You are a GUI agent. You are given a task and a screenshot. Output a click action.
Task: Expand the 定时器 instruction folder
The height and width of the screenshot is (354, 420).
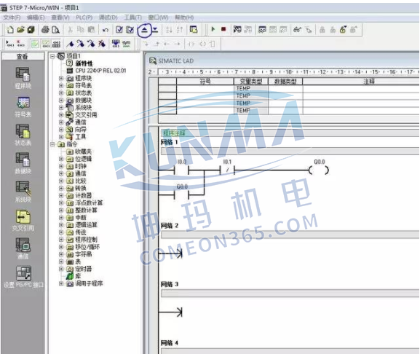click(x=61, y=269)
